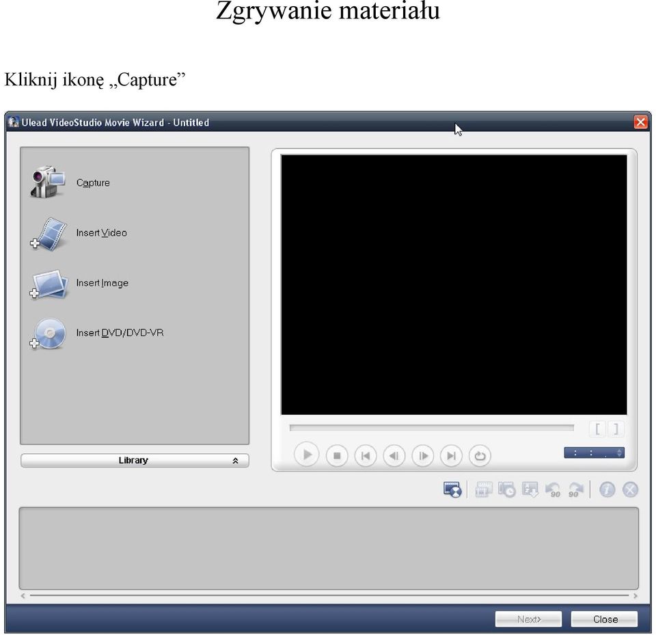Screen dimensions: 656x635
Task: Expand the Library panel bar
Action: (x=135, y=461)
